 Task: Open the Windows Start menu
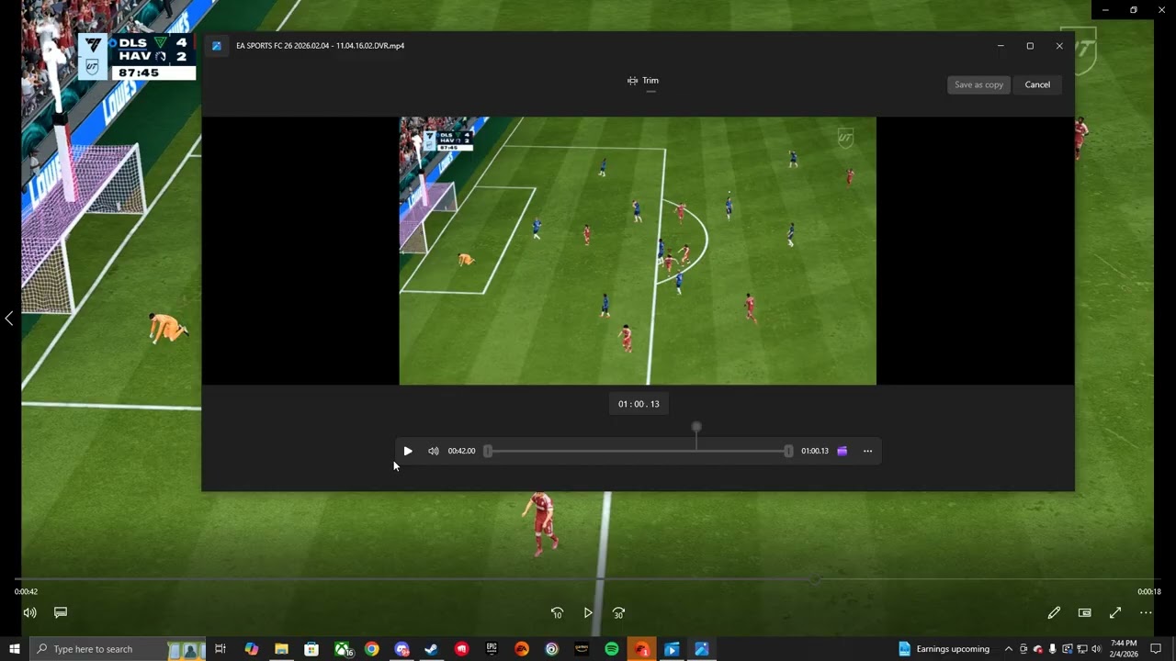(15, 649)
